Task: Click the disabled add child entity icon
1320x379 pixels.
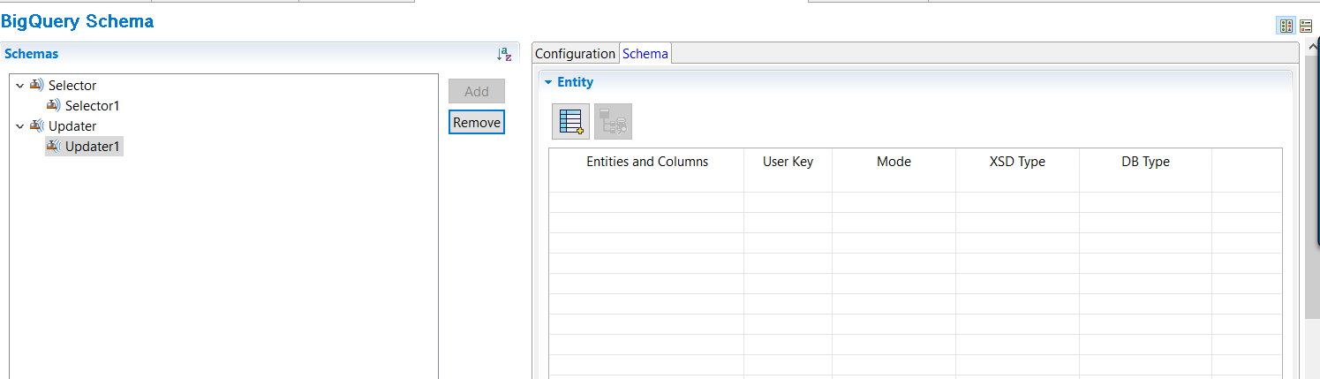Action: [613, 122]
